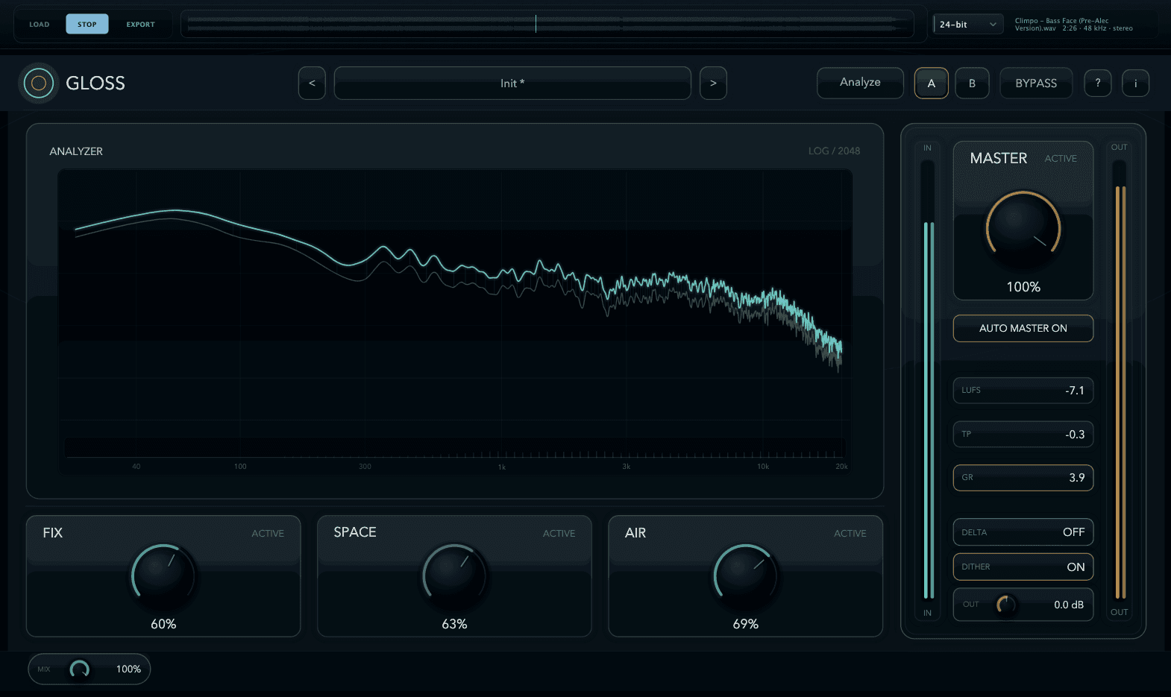Click AUTO MASTER ON button
Screen dimensions: 1171x697
point(1023,329)
